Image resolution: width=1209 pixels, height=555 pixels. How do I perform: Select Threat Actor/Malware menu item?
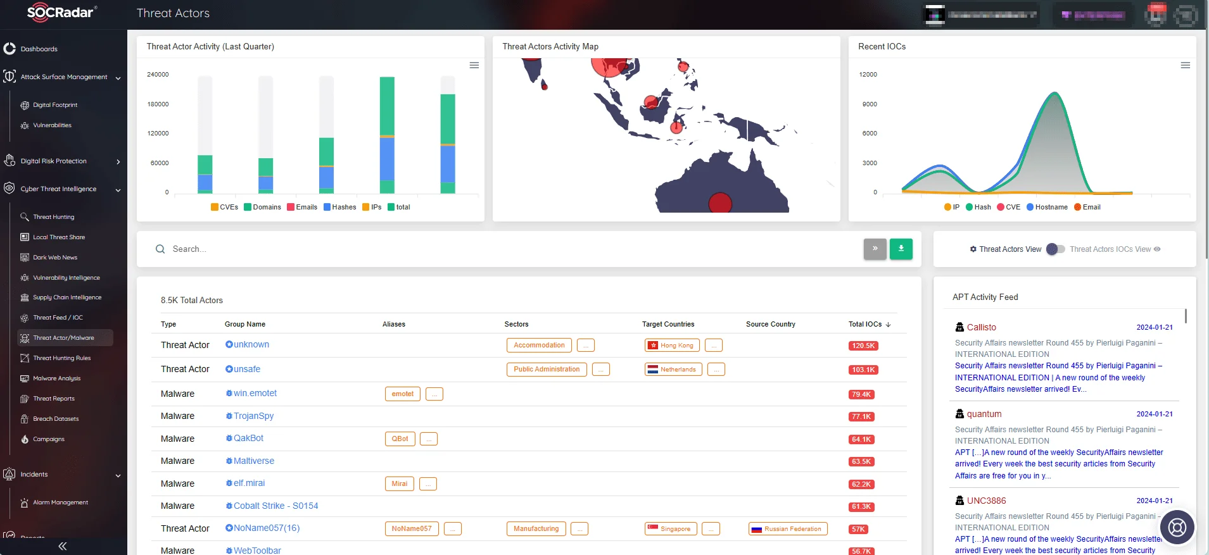(65, 338)
